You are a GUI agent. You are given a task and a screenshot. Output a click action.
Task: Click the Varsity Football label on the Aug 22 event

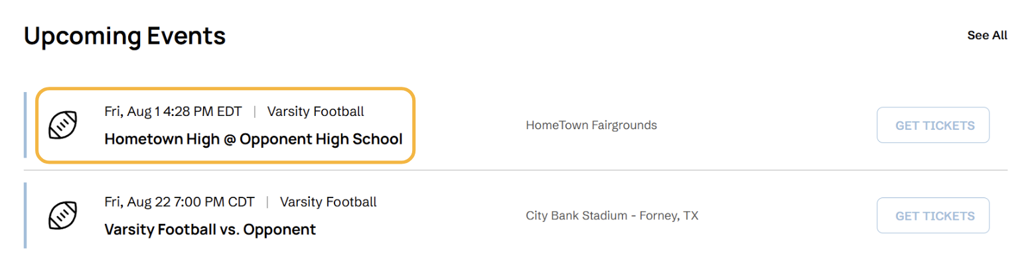click(x=328, y=201)
